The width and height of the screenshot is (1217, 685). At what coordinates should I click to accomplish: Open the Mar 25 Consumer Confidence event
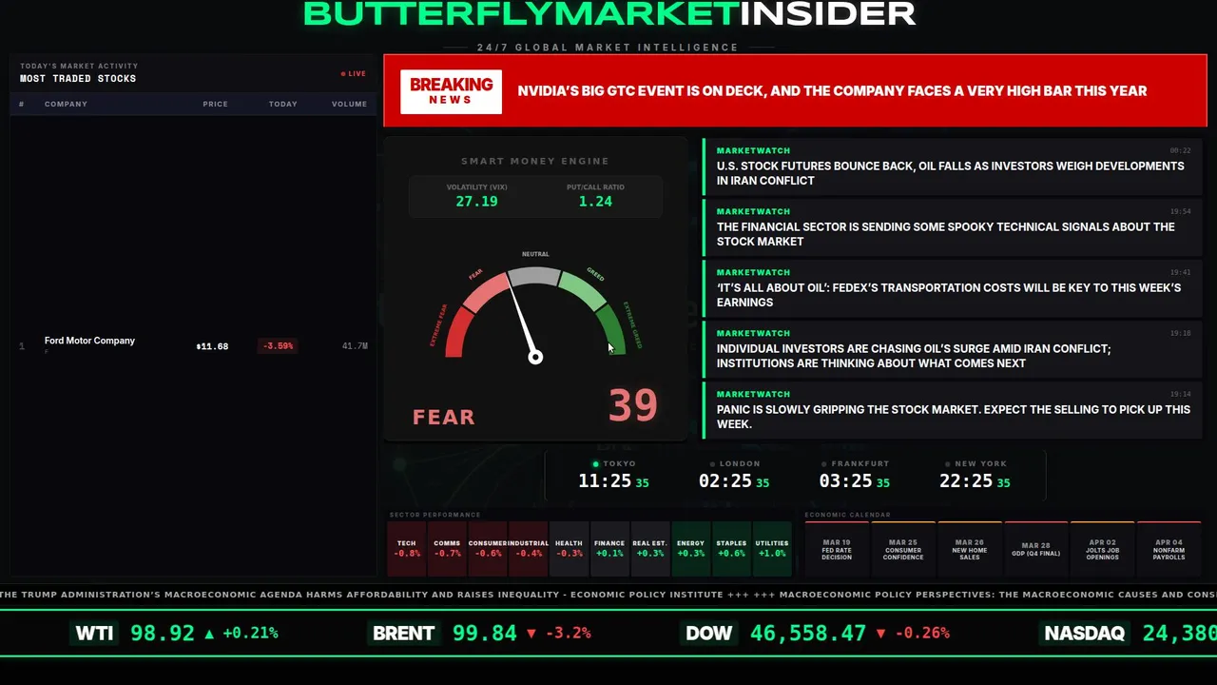click(x=903, y=549)
